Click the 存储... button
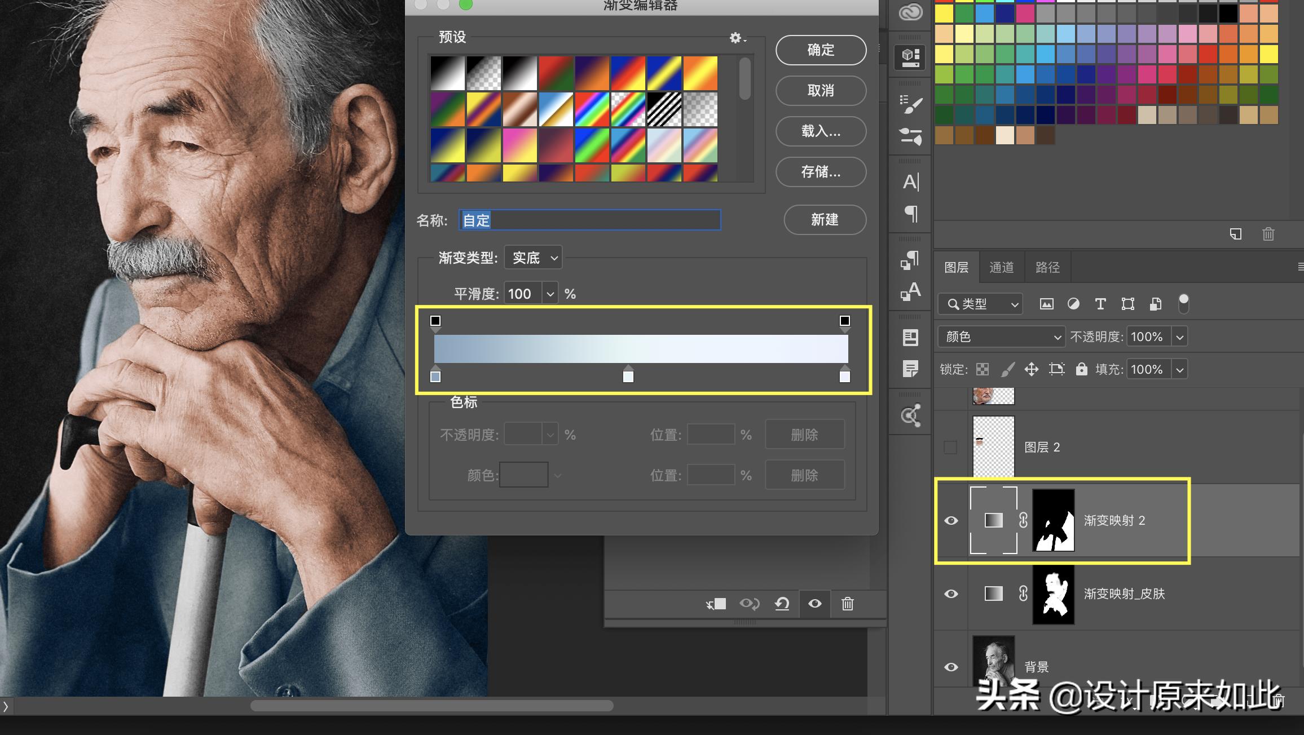 [821, 172]
